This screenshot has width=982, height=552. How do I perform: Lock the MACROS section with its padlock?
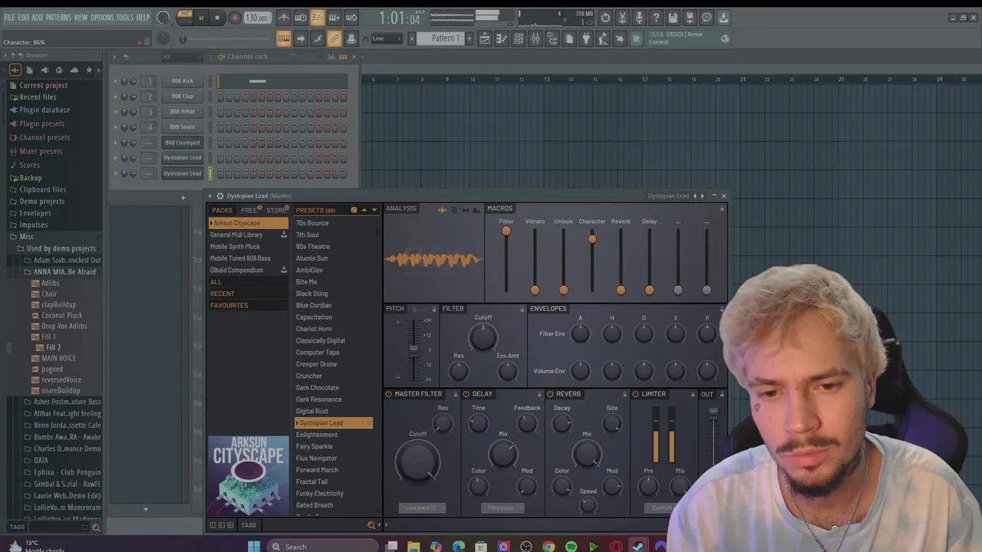tap(722, 209)
